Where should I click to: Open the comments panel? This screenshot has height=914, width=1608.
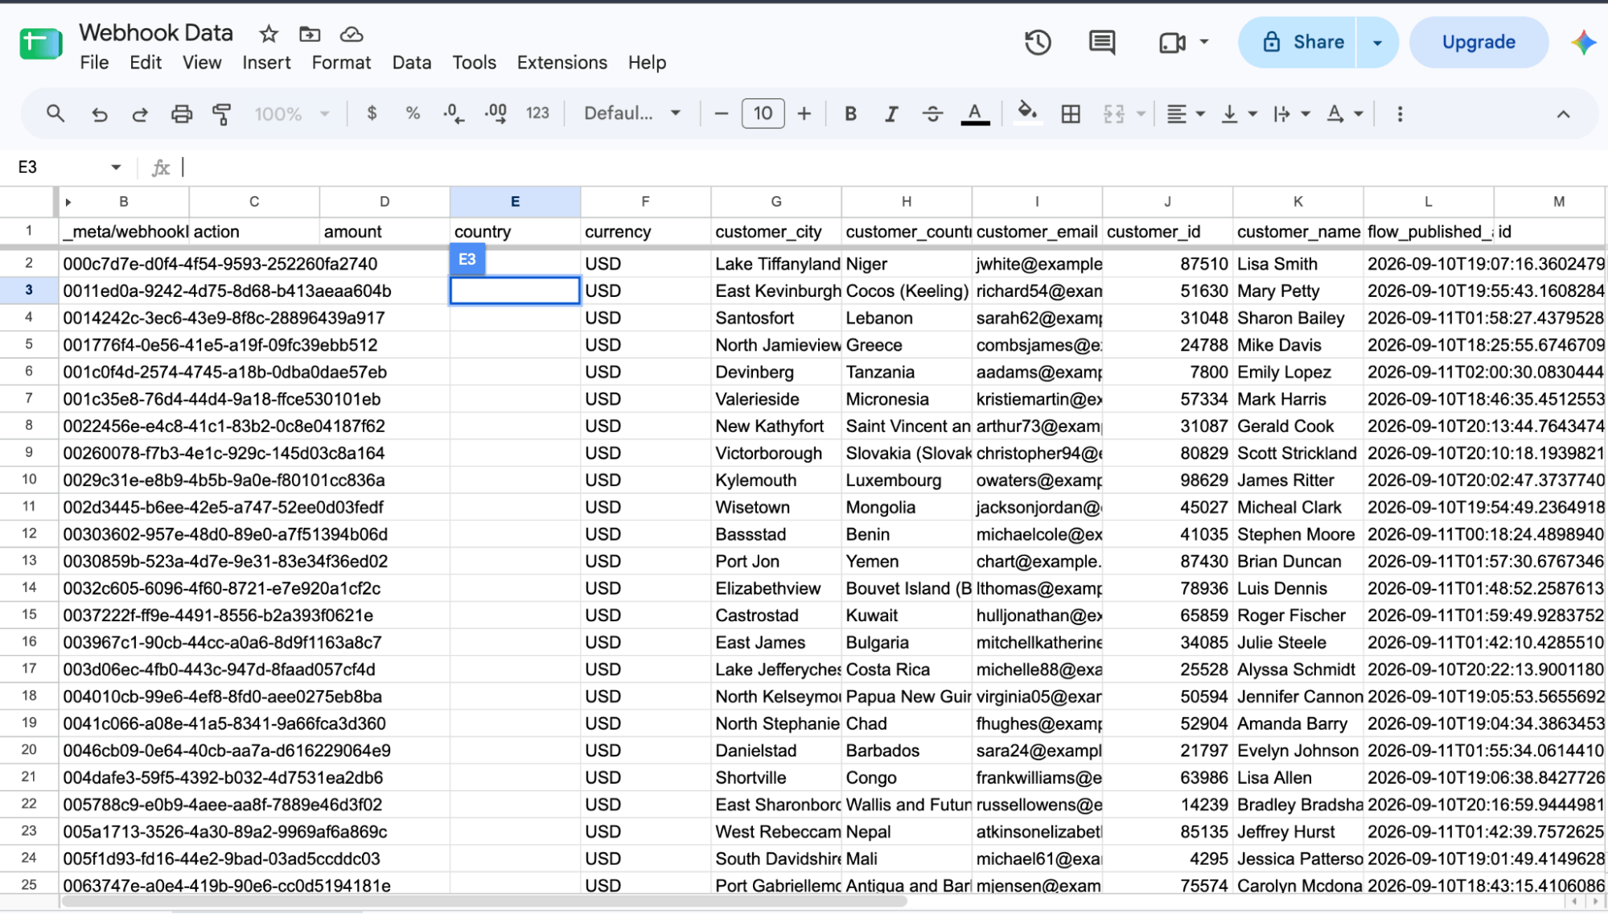click(1102, 42)
